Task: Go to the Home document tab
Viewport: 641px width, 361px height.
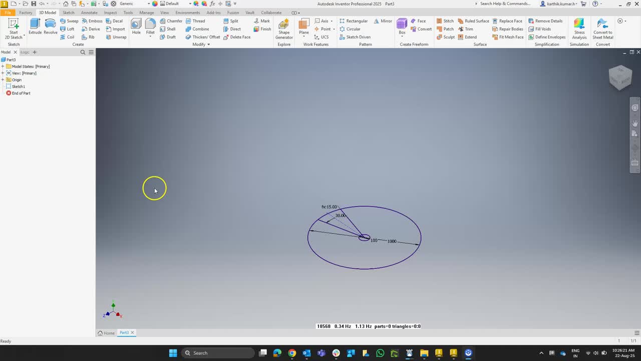Action: click(x=106, y=333)
